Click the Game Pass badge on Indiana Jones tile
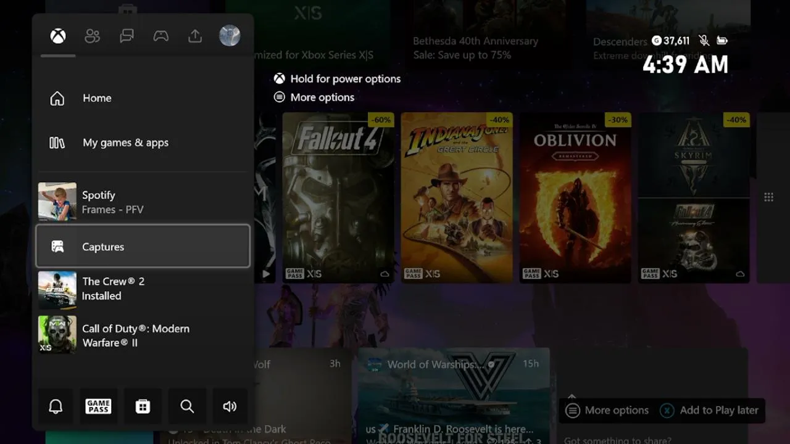Image resolution: width=790 pixels, height=444 pixels. [413, 273]
